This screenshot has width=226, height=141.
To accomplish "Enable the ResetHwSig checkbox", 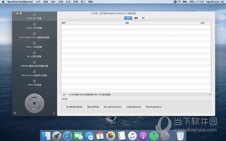I will click(x=86, y=107).
